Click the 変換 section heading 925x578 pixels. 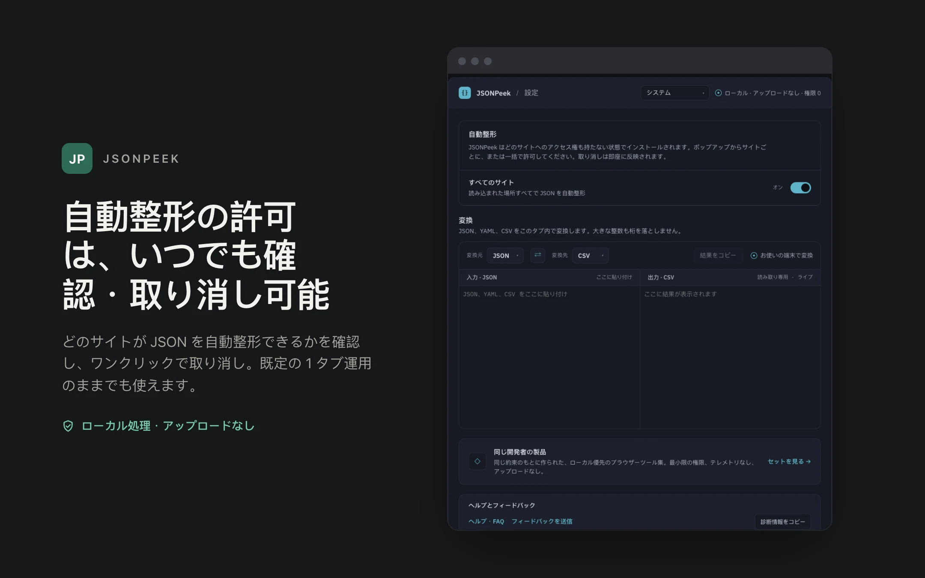465,220
